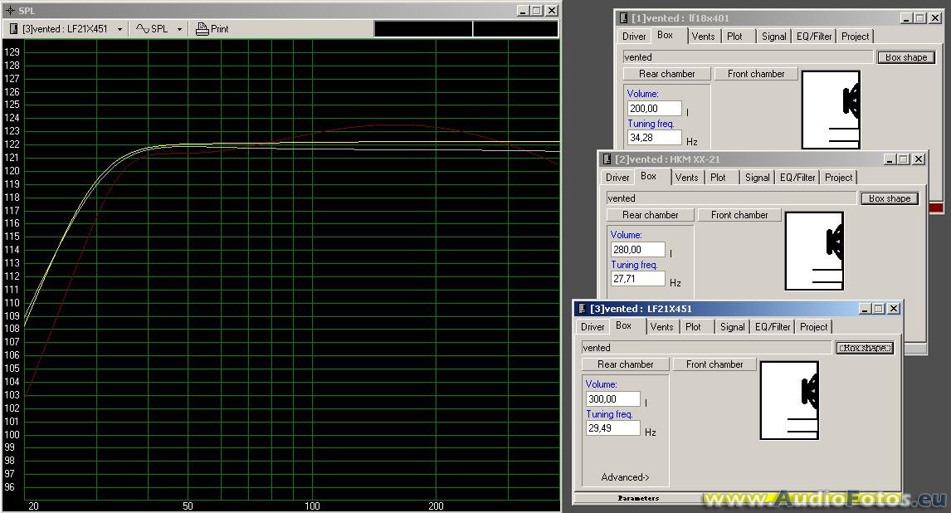Click title bar icon of LF21X451 window
This screenshot has width=951, height=513.
(583, 309)
